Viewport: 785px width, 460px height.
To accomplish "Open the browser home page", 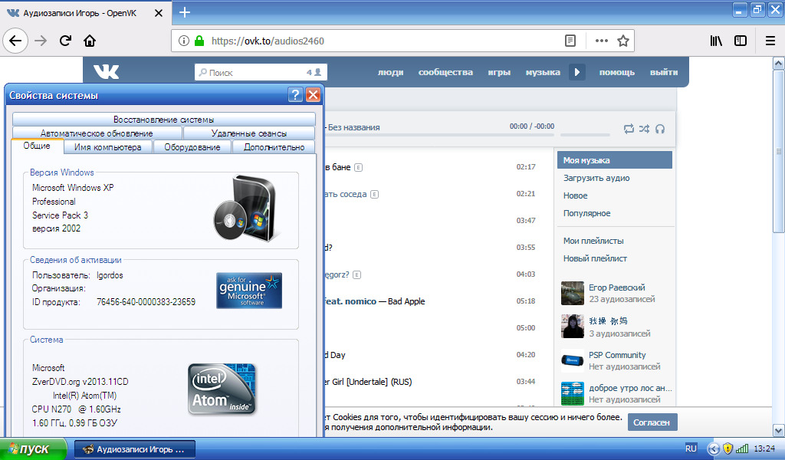I will point(90,41).
